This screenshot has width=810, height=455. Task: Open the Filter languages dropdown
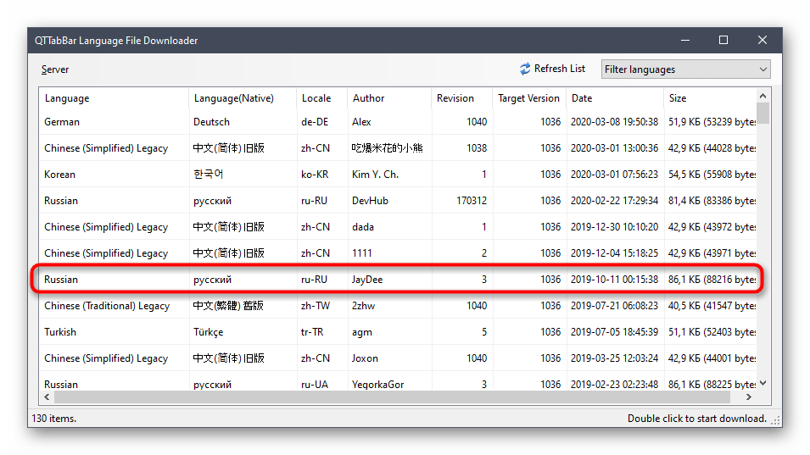click(x=685, y=69)
